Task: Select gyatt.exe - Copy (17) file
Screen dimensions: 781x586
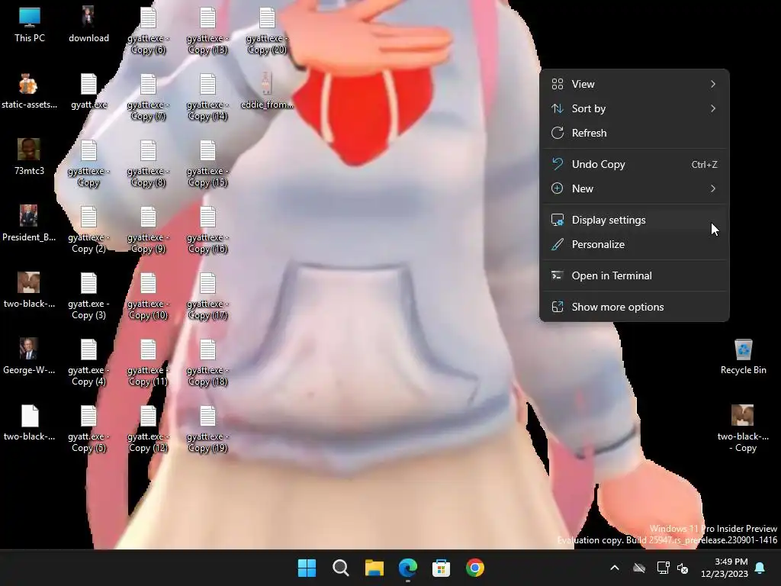Action: click(207, 296)
